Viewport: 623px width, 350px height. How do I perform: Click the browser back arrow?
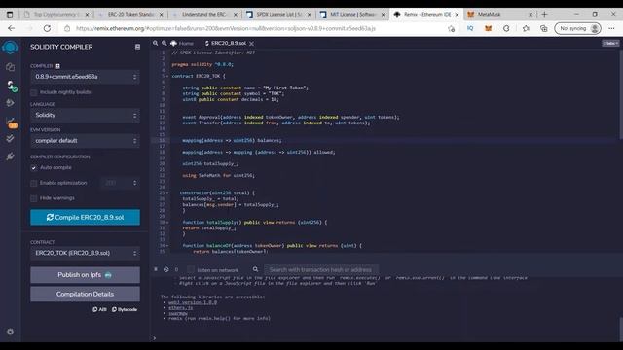[x=11, y=28]
